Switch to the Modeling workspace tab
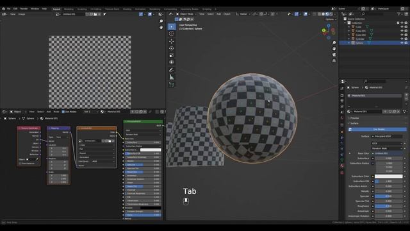410x231 pixels. point(69,9)
